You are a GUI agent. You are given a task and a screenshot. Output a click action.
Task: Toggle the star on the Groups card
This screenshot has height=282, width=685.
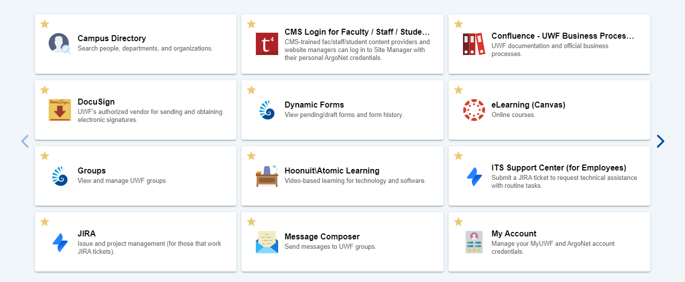(x=45, y=156)
